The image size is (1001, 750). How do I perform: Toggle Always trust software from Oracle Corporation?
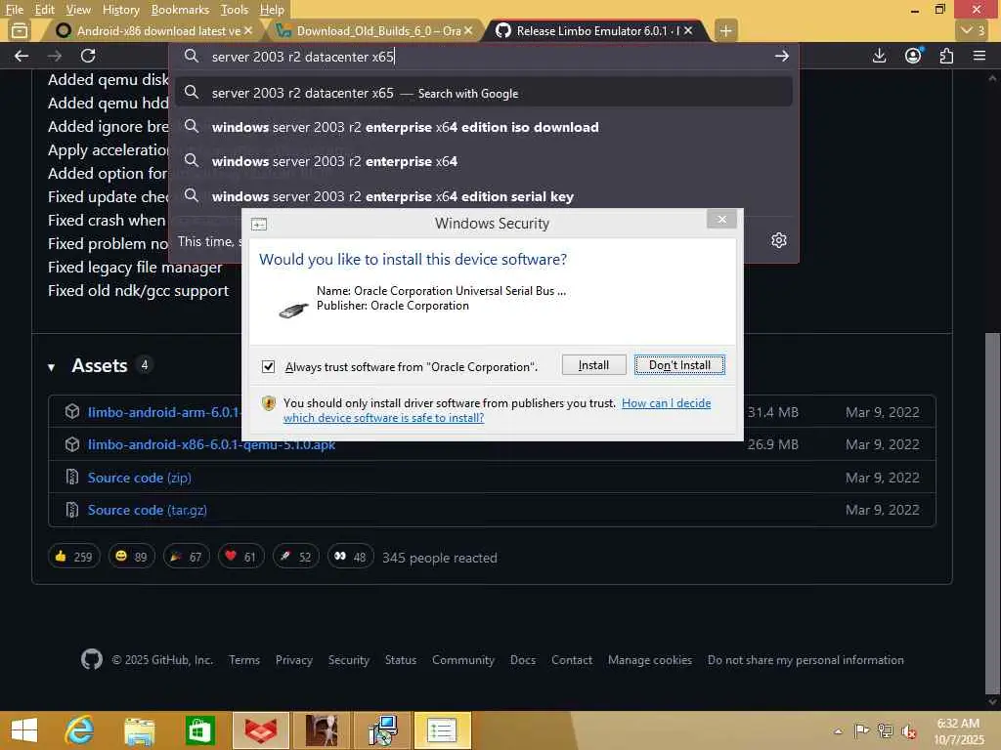tap(268, 367)
